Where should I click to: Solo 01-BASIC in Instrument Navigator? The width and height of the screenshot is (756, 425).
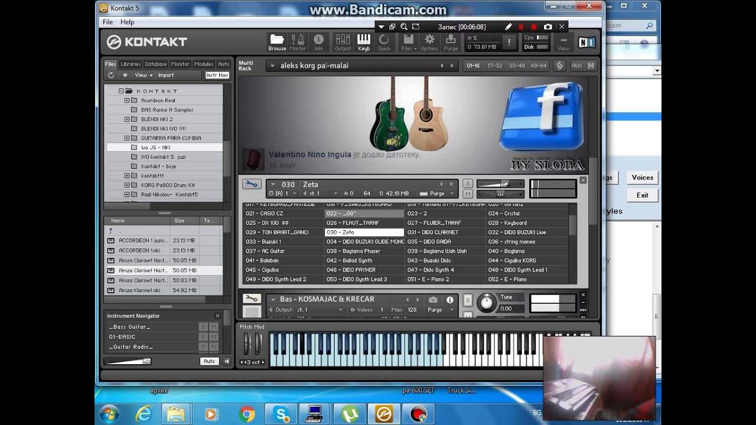pyautogui.click(x=203, y=337)
